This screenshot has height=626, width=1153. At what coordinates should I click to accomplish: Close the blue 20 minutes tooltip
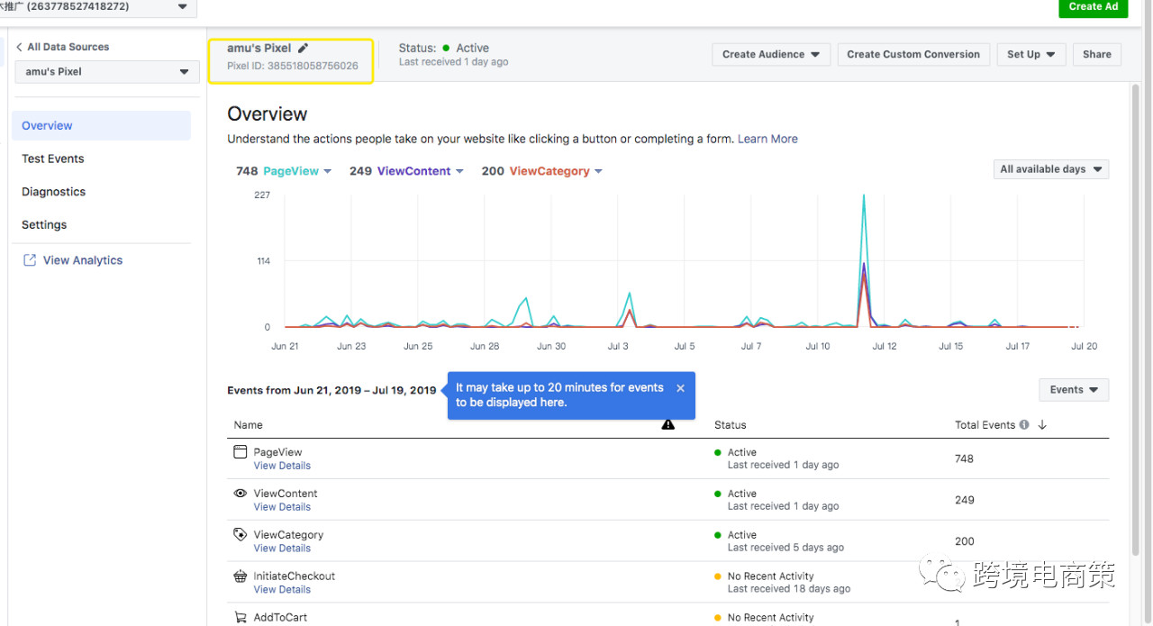pos(680,388)
